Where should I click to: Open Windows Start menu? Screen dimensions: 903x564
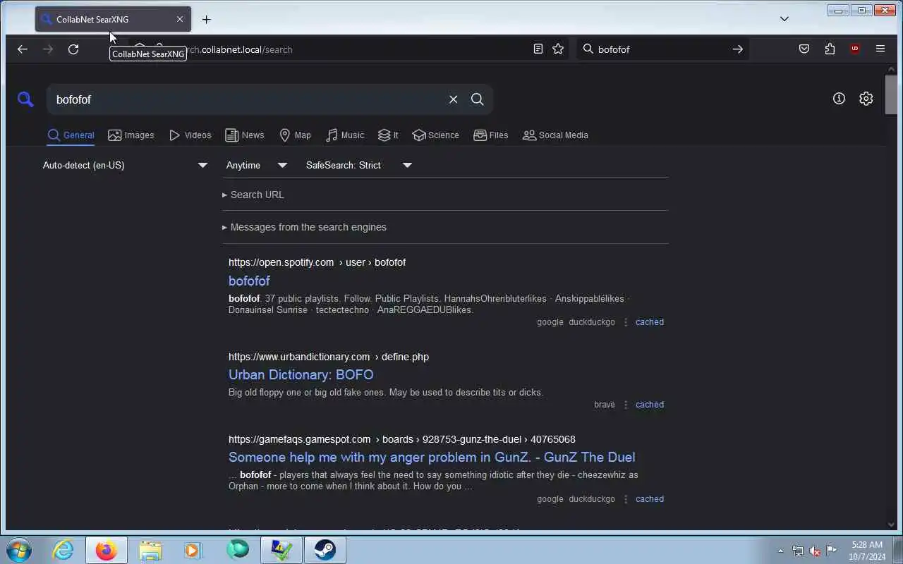pyautogui.click(x=19, y=550)
